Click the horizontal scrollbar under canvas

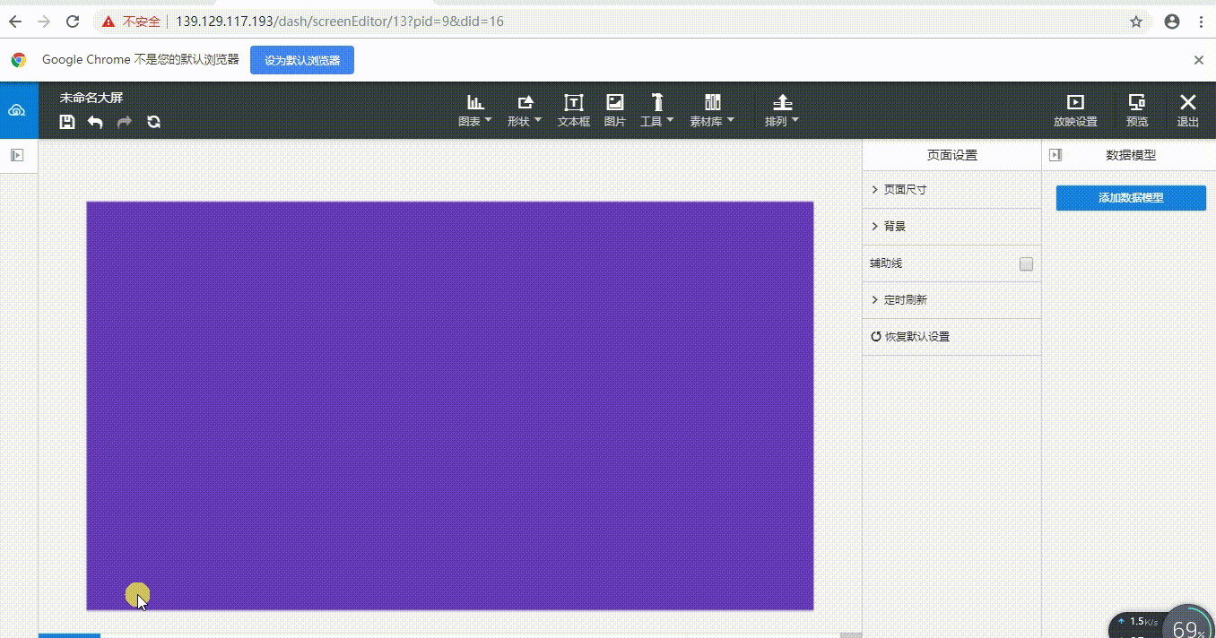pyautogui.click(x=449, y=635)
